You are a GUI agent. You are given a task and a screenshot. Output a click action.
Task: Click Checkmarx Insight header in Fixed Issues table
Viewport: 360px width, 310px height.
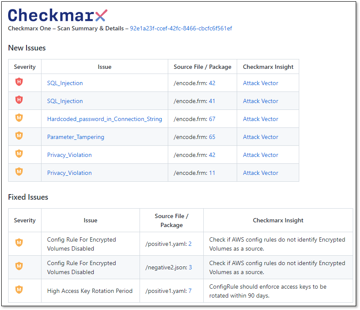(x=278, y=220)
